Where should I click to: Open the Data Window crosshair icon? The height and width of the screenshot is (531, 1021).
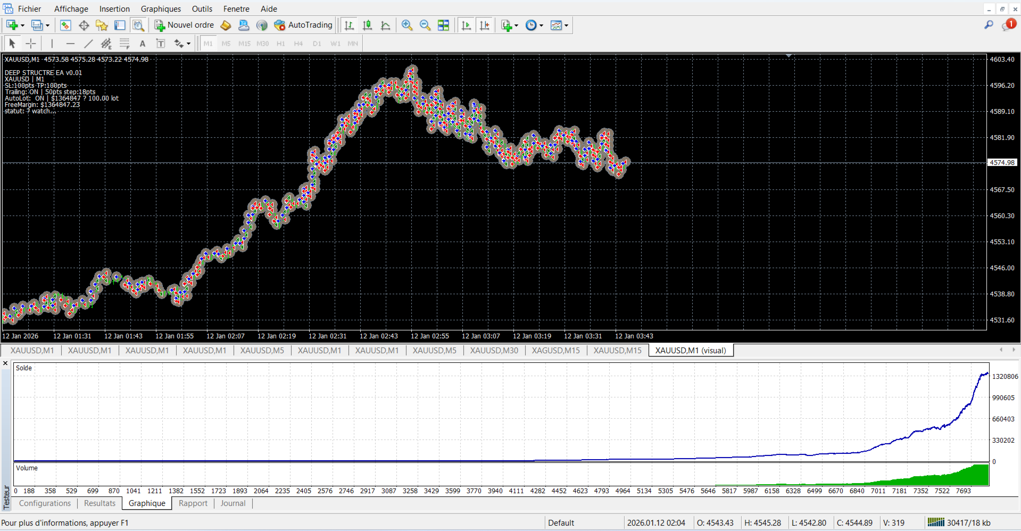(84, 25)
